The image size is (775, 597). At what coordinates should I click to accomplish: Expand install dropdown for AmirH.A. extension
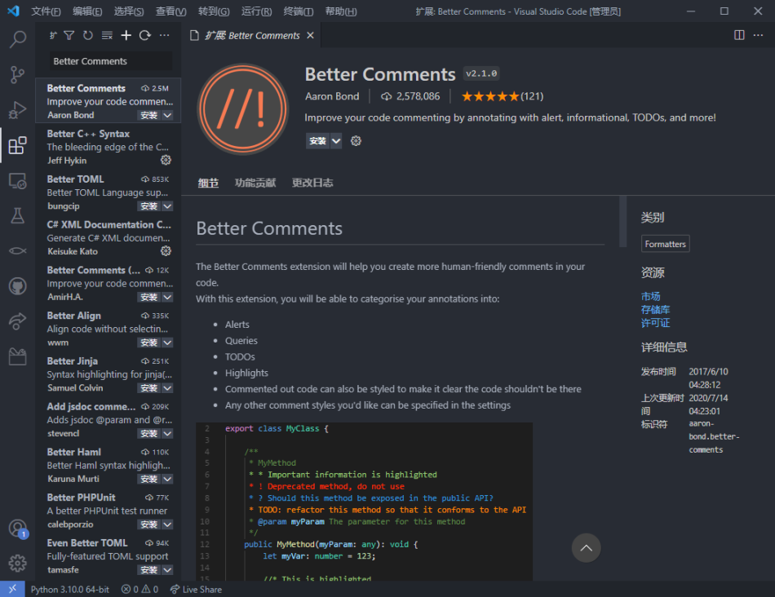[x=167, y=297]
